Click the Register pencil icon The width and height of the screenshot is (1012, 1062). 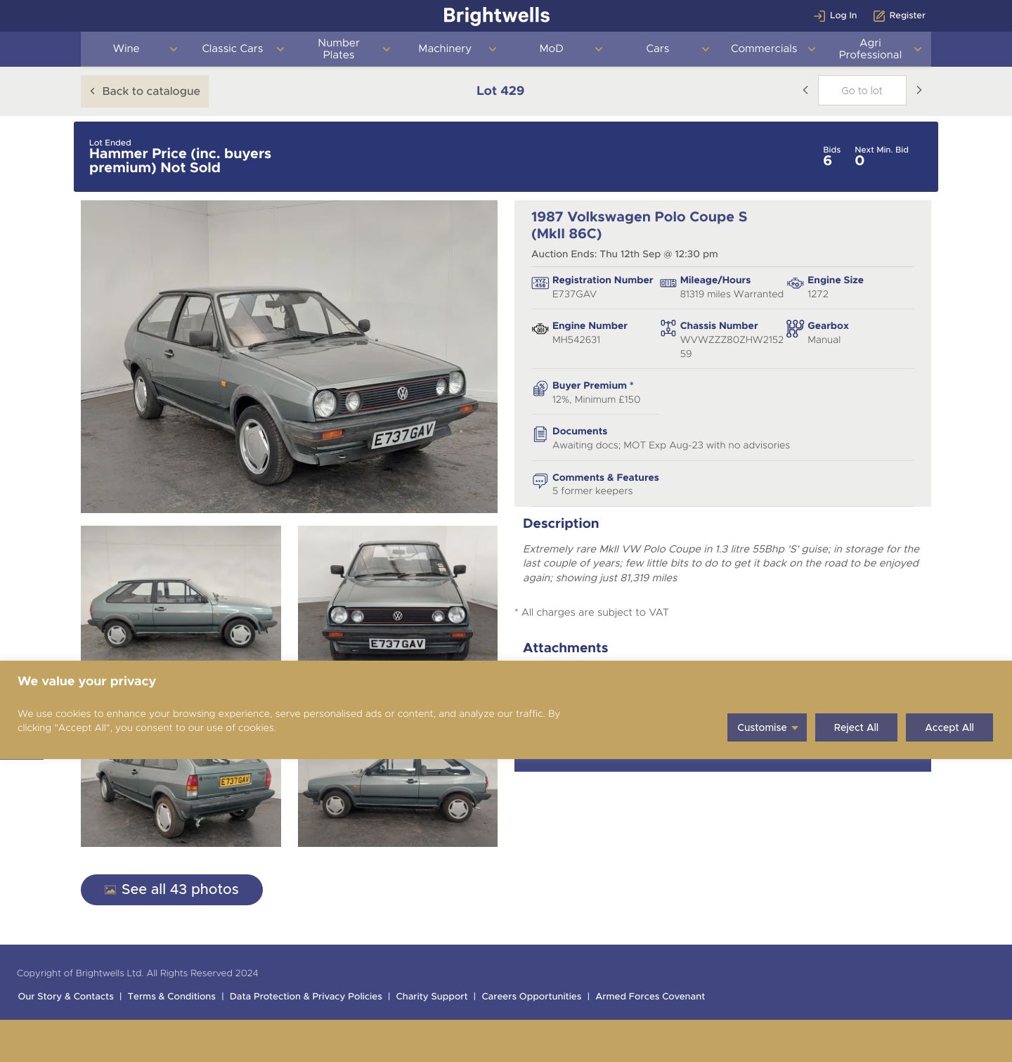coord(878,15)
